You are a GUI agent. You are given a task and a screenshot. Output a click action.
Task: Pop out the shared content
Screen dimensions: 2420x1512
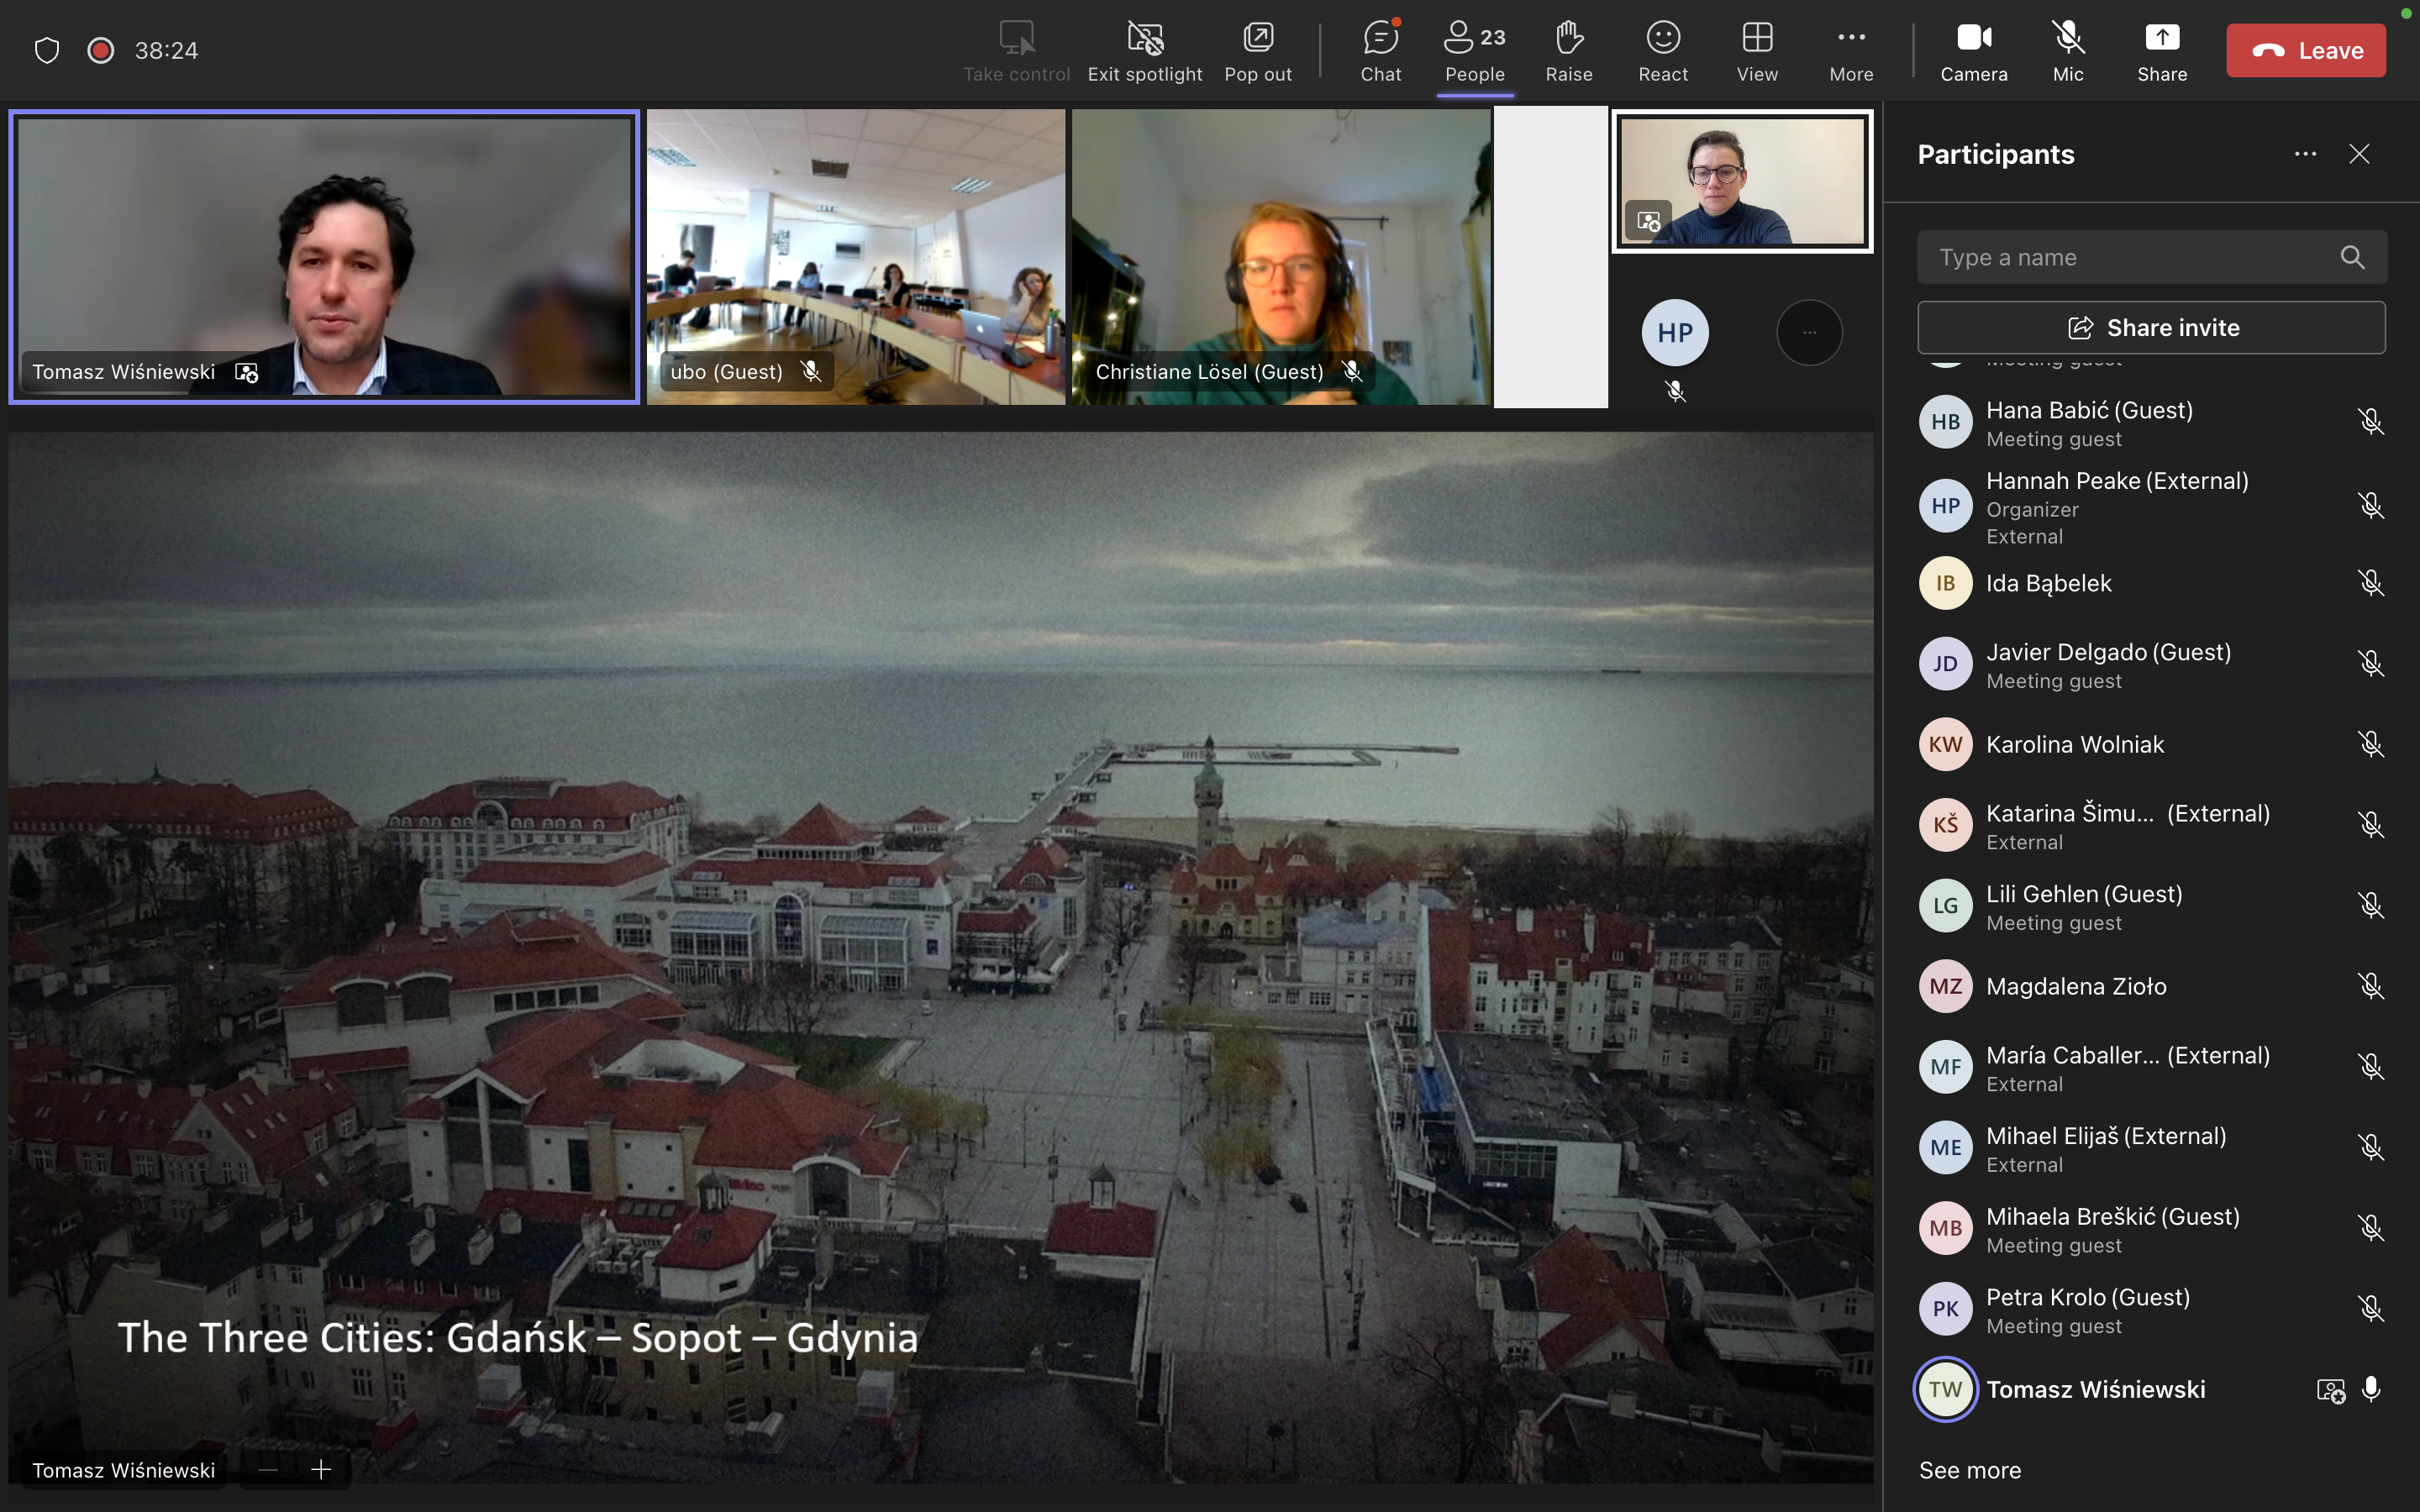[x=1257, y=50]
